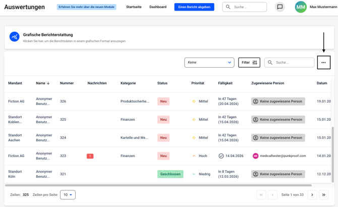Go to the next page arrow
Screen dimensions: 338x207
(312, 194)
